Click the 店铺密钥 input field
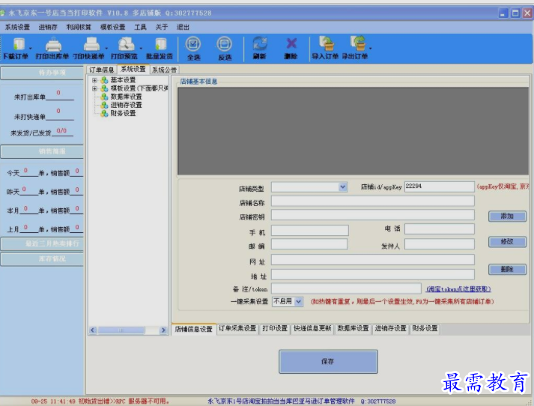Image resolution: width=534 pixels, height=406 pixels. click(x=372, y=215)
